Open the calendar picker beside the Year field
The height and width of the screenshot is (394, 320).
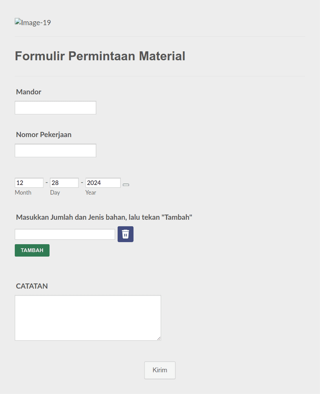pyautogui.click(x=126, y=185)
